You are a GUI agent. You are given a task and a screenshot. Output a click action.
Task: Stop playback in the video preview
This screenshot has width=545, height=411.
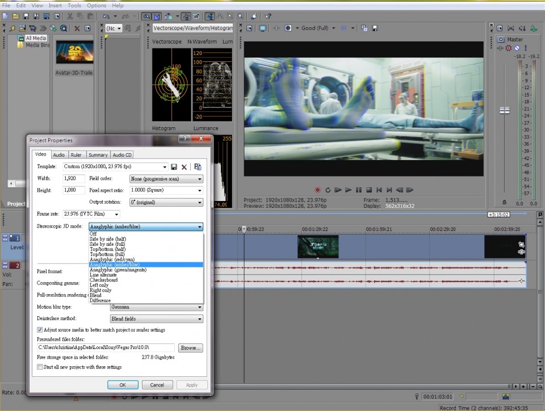(x=368, y=190)
